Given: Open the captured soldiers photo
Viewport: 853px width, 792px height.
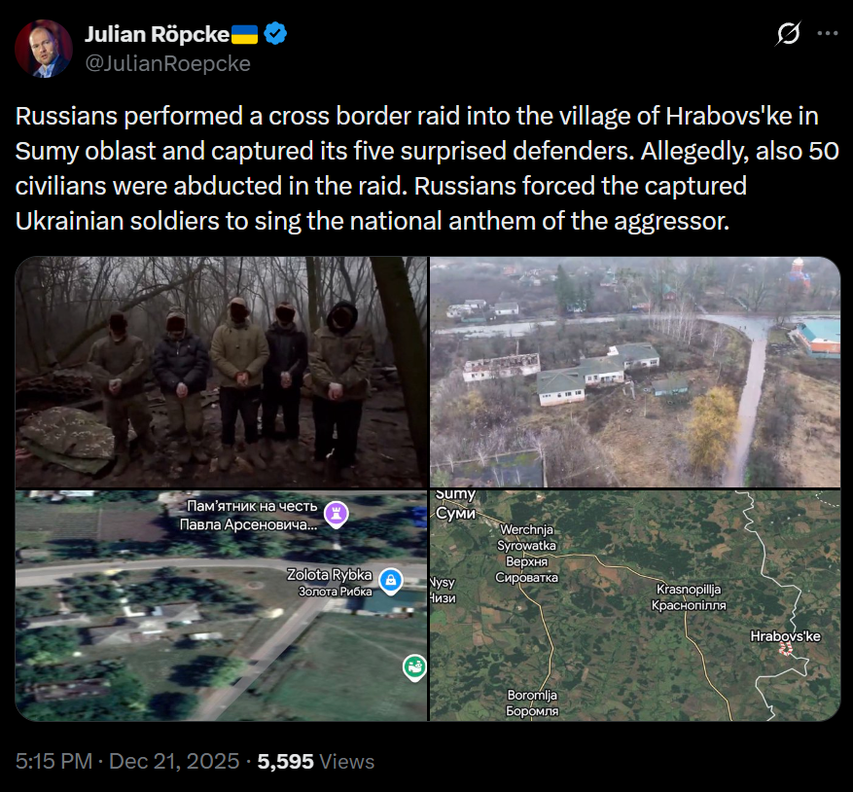Looking at the screenshot, I should [x=222, y=373].
